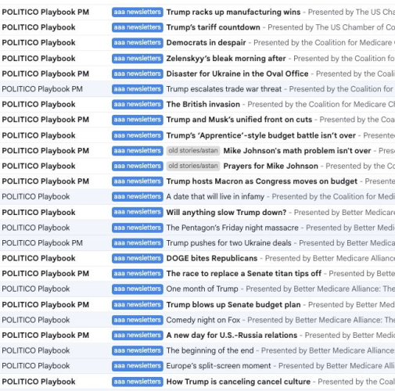Click 'old stories/astan' label on Prayers for Mike Johnson
Screen dimensions: 395x391
coord(193,166)
